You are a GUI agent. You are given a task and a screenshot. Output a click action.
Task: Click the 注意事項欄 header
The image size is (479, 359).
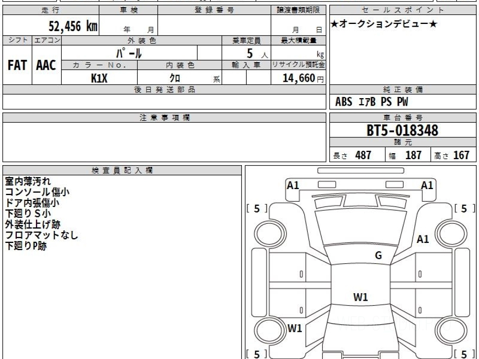[164, 118]
